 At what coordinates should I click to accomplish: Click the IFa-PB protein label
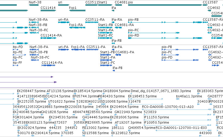117,68
